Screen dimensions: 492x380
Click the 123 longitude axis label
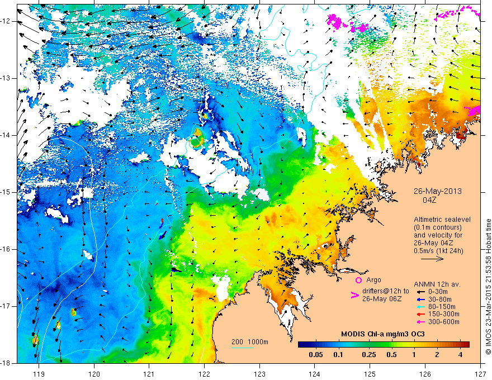click(x=259, y=374)
